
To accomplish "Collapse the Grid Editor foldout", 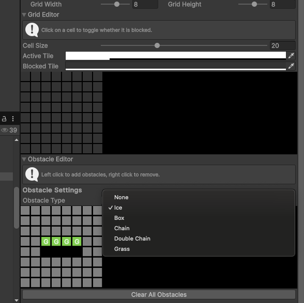I will pos(24,15).
